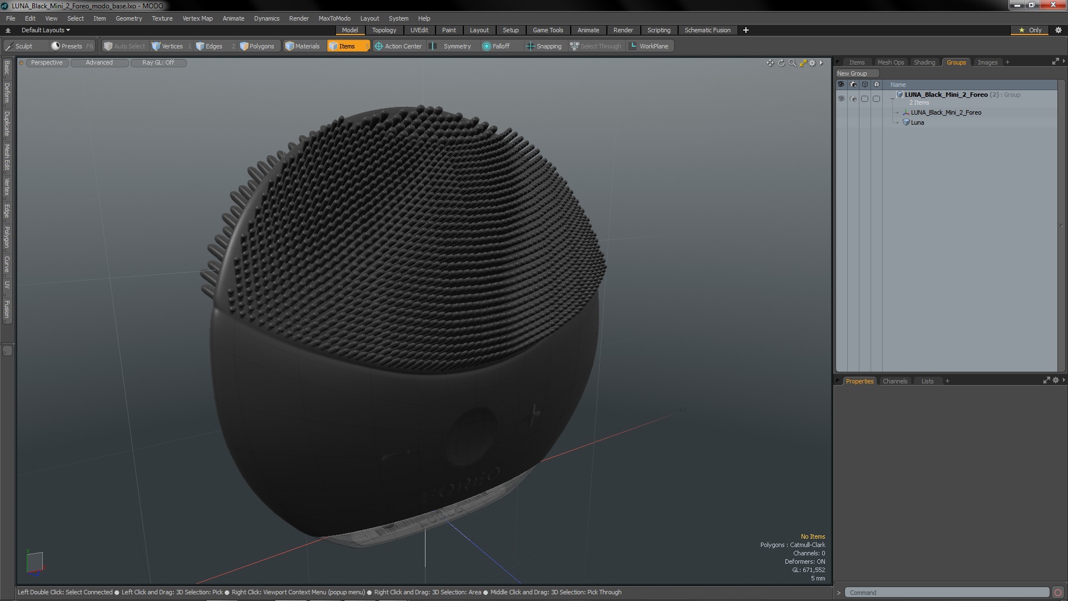Click the orange viewport active dot
The width and height of the screenshot is (1068, 601).
[x=21, y=63]
